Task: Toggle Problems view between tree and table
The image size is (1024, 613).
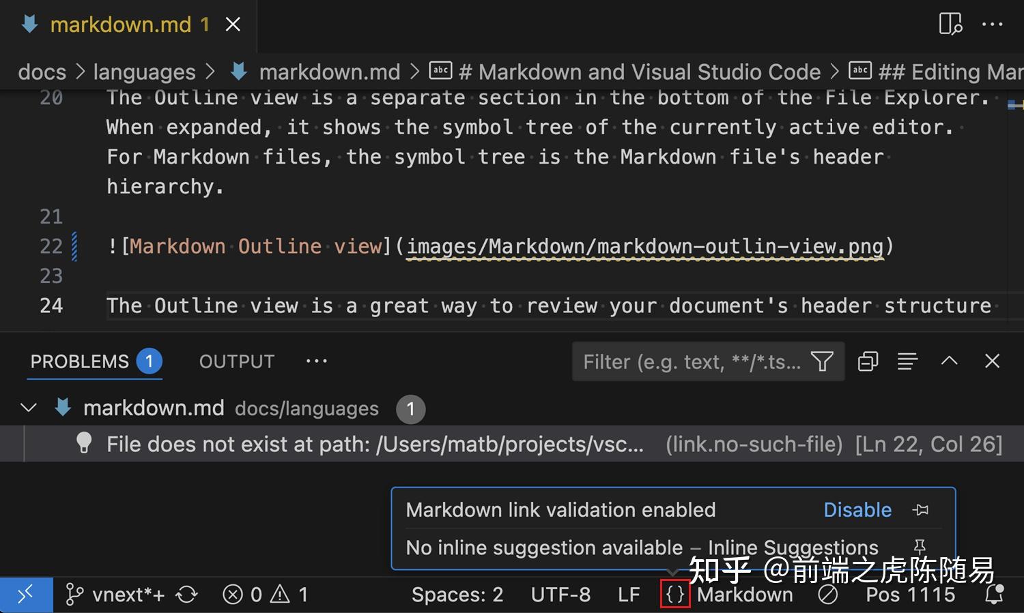Action: pyautogui.click(x=907, y=361)
